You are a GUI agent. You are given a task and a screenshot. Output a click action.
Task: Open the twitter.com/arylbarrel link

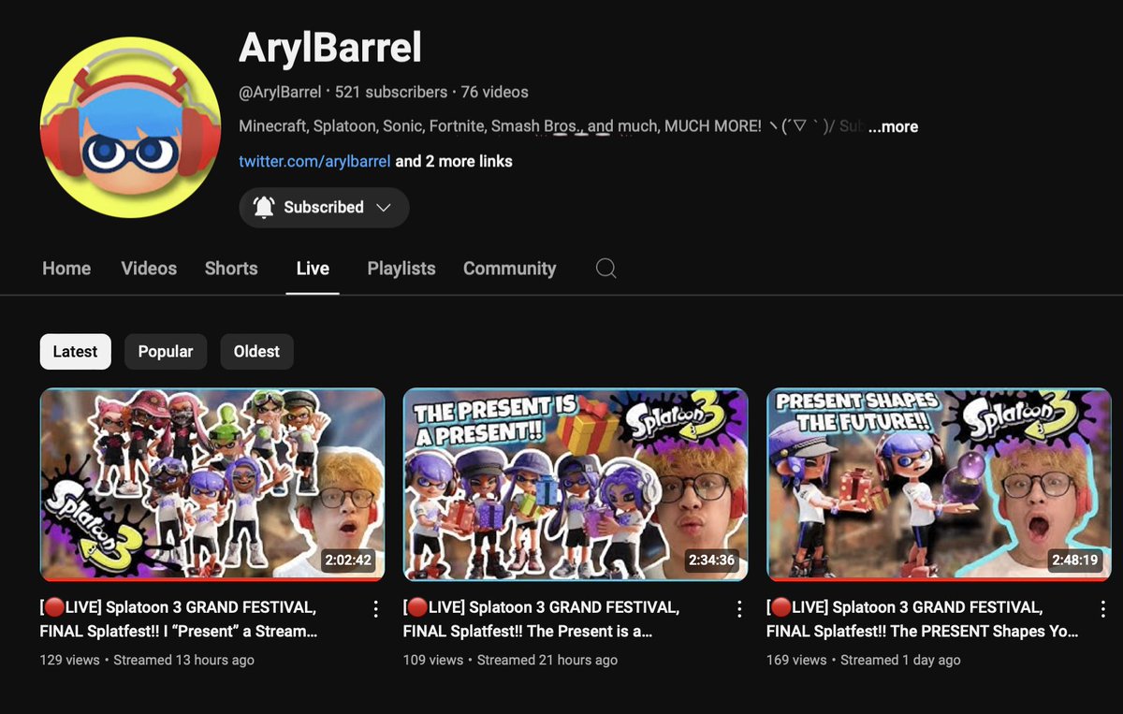314,161
